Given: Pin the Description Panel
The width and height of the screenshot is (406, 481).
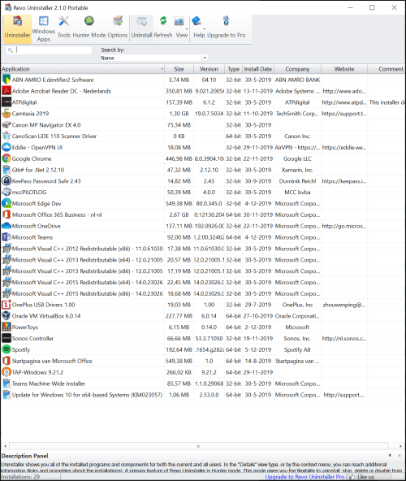Looking at the screenshot, I should coord(390,456).
